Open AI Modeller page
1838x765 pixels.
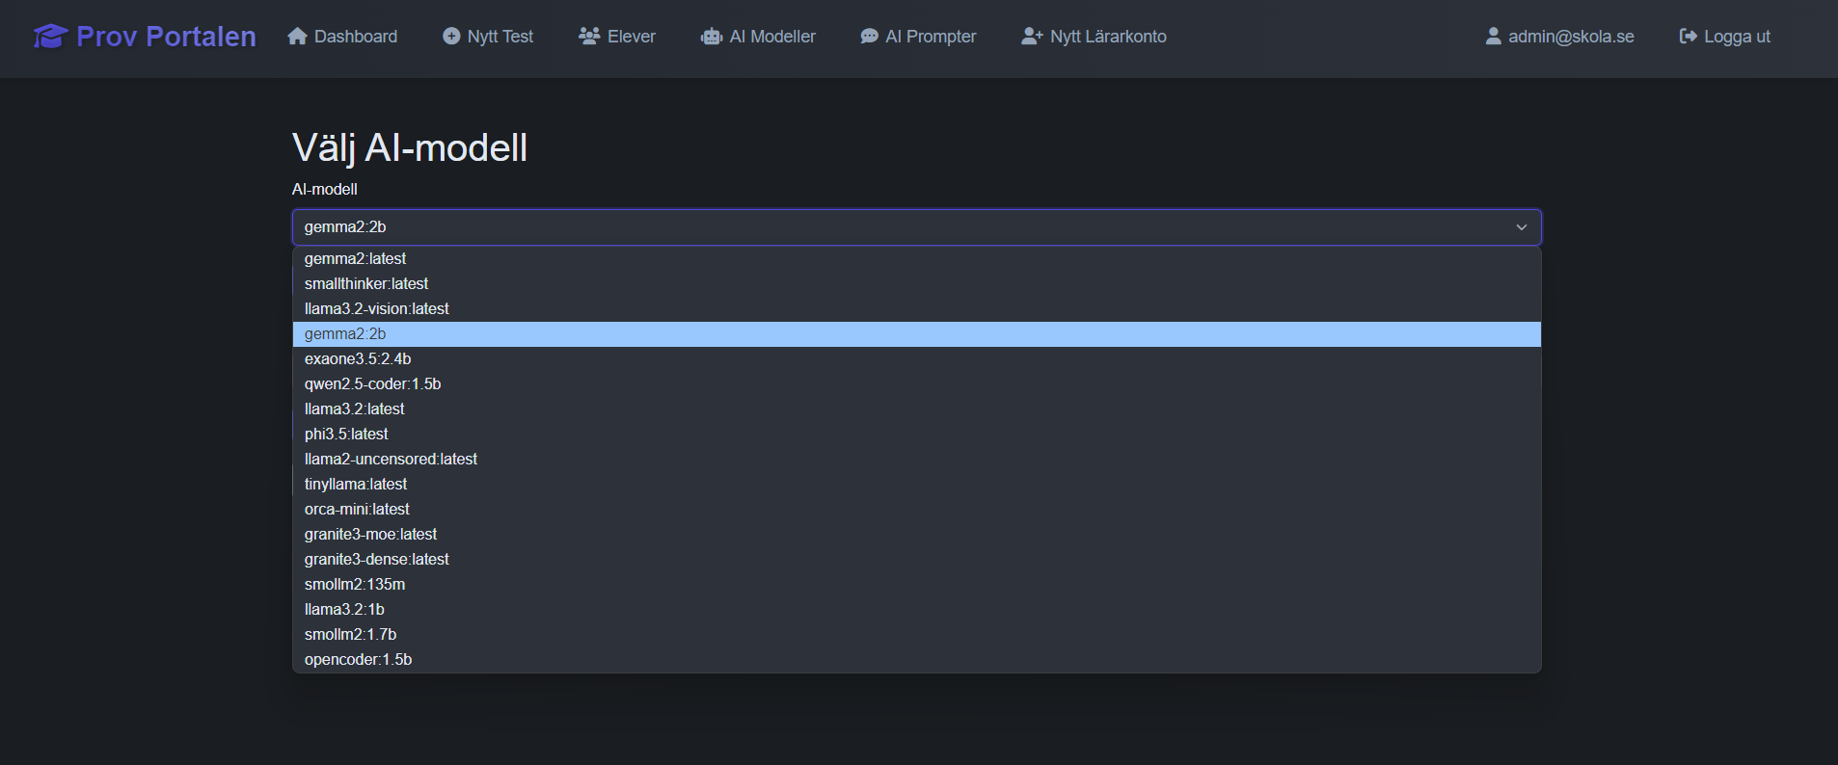point(758,37)
